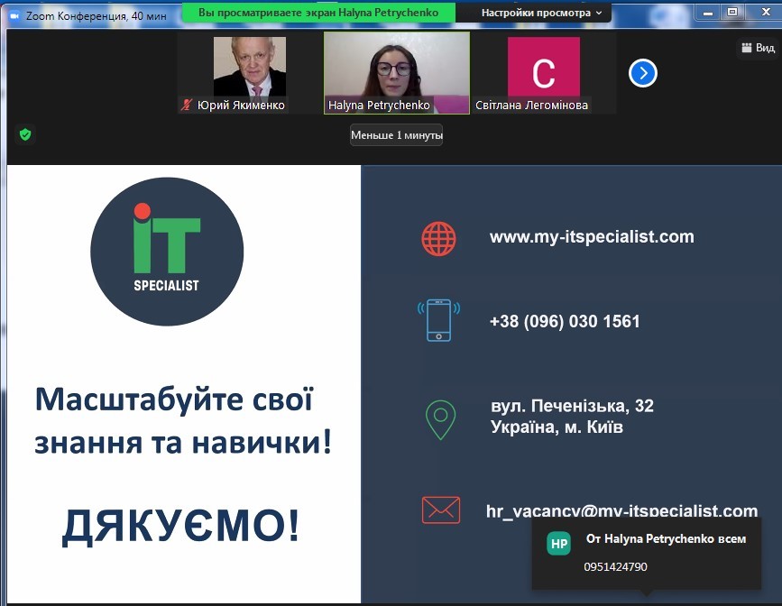
Task: Click the website www.my-itspecialist.com text
Action: (592, 236)
